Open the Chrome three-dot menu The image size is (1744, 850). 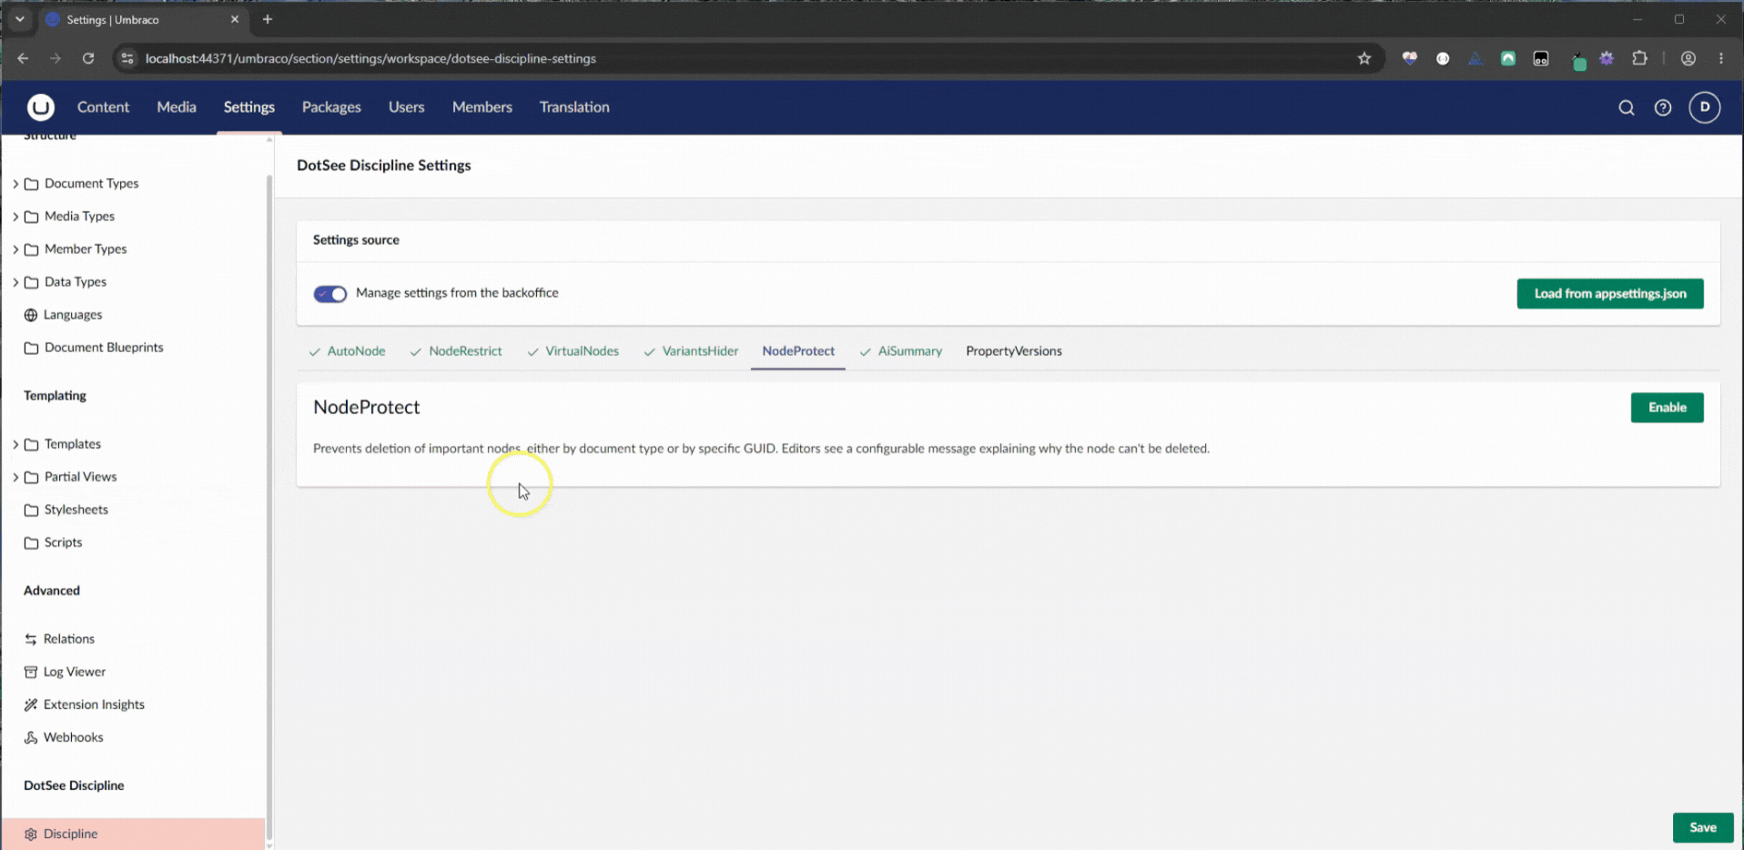click(x=1720, y=58)
